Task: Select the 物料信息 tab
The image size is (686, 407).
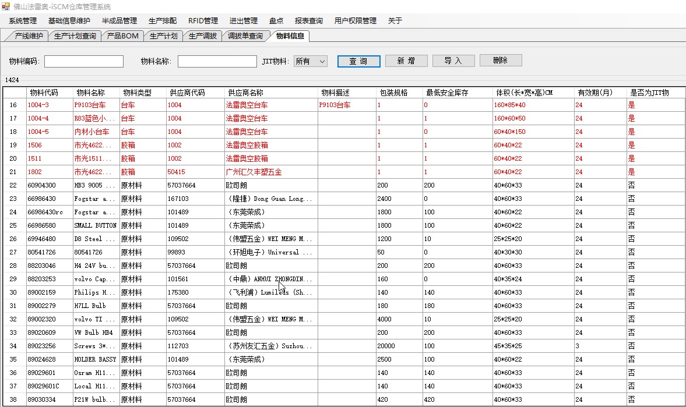Action: point(290,36)
